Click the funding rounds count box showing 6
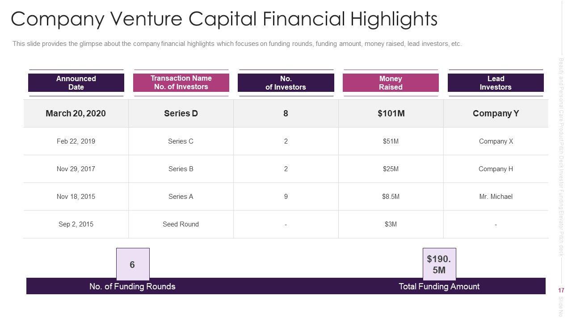The image size is (572, 321). (x=133, y=264)
